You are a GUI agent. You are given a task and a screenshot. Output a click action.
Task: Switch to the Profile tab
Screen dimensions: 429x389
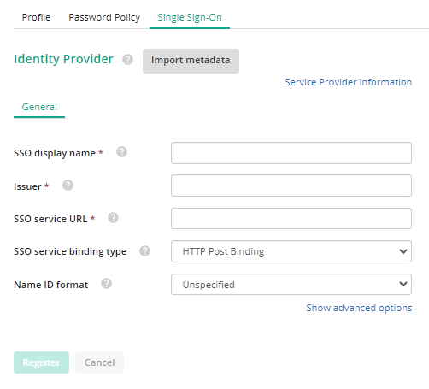coord(36,17)
